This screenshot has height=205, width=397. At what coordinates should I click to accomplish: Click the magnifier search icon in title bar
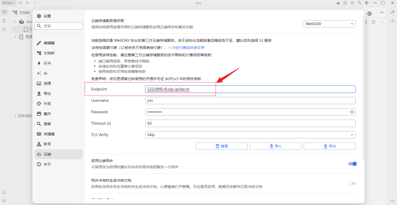(359, 3)
